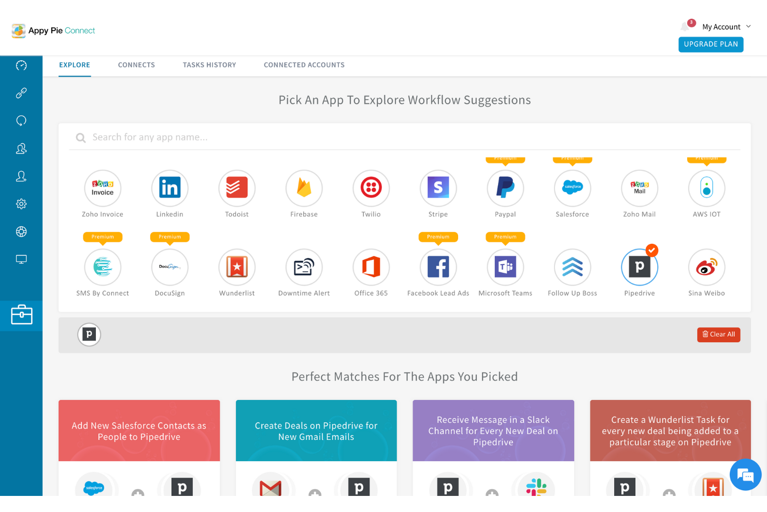Click the Slack icon in Receive Message card
767x512 pixels.
(x=536, y=487)
